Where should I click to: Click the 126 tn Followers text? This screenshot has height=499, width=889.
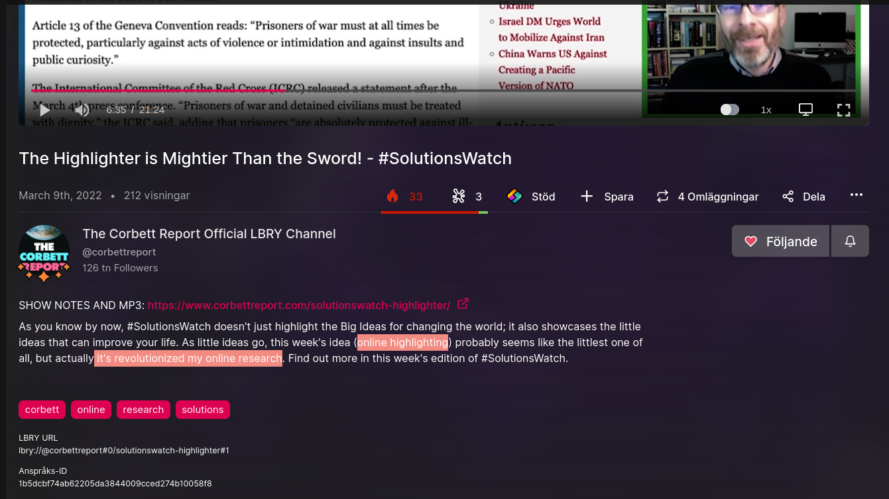click(x=120, y=268)
